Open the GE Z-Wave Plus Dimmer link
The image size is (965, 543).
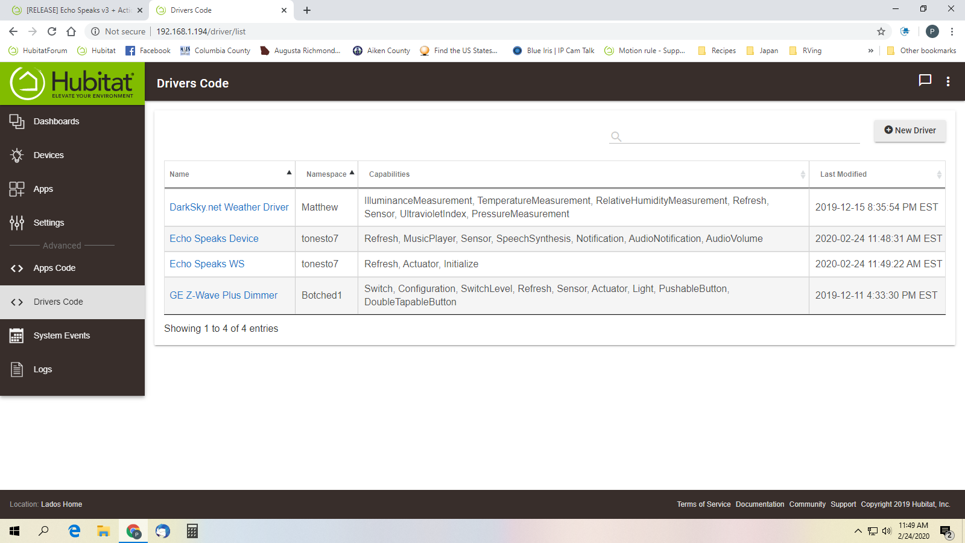[x=223, y=295]
